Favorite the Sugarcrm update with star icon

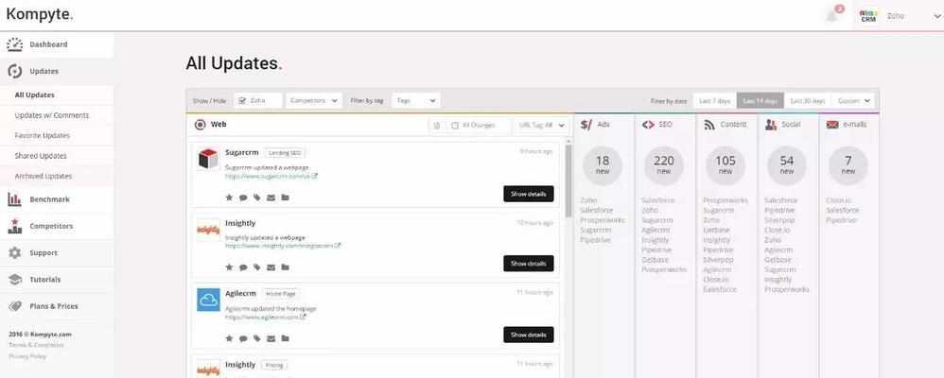(229, 198)
